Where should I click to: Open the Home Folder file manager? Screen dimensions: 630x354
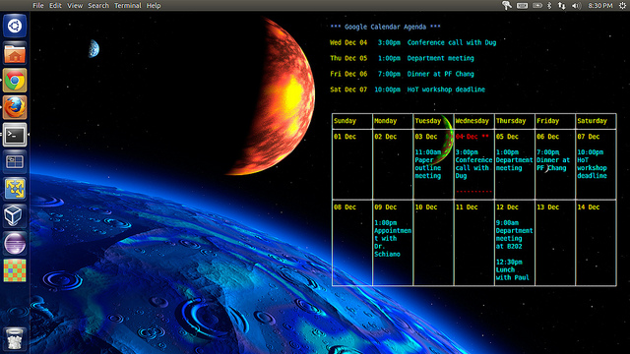[15, 53]
